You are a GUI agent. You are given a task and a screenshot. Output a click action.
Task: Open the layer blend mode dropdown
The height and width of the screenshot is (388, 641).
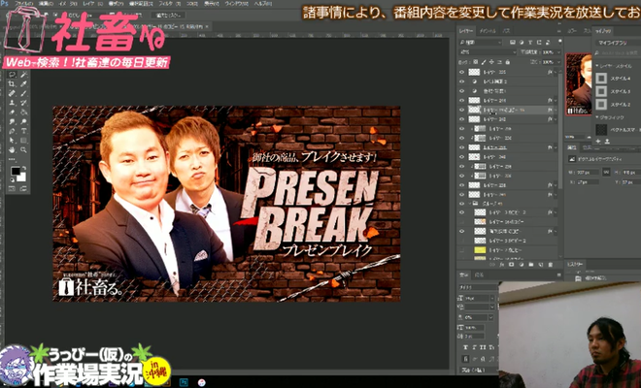(484, 52)
